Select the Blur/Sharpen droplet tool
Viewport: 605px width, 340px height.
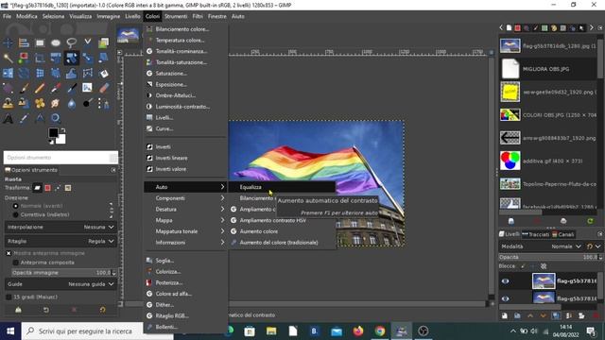(x=72, y=103)
